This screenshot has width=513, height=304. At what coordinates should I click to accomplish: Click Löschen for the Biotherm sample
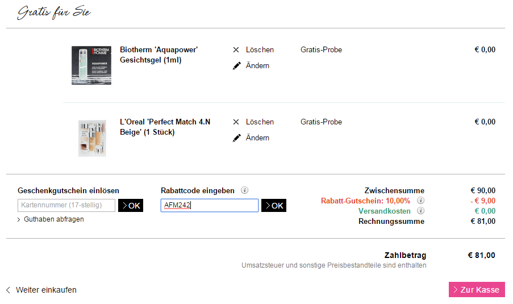[260, 50]
